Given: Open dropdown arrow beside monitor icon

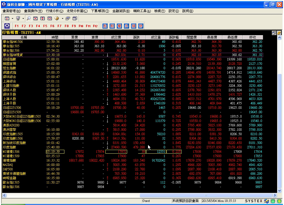Looking at the screenshot, I should 23,18.
